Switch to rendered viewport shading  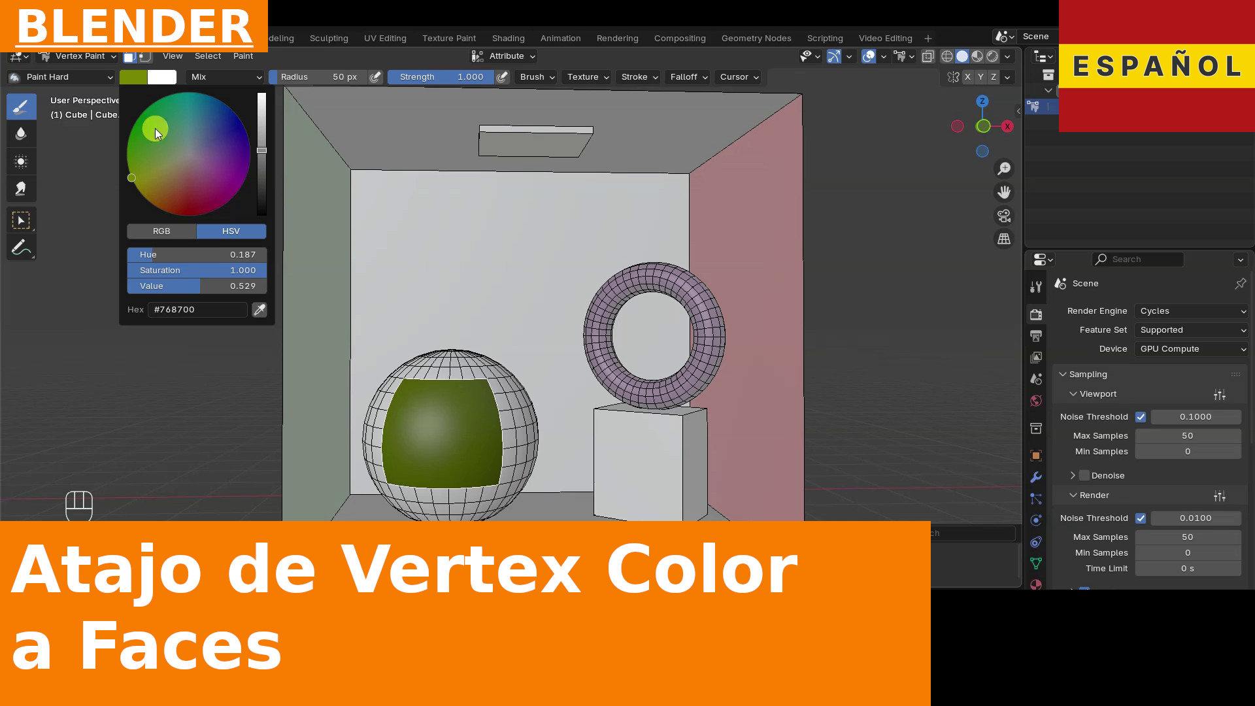pos(992,57)
